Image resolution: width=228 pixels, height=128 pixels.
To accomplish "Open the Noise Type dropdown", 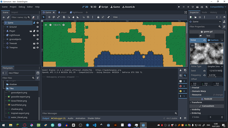I will click(x=215, y=66).
